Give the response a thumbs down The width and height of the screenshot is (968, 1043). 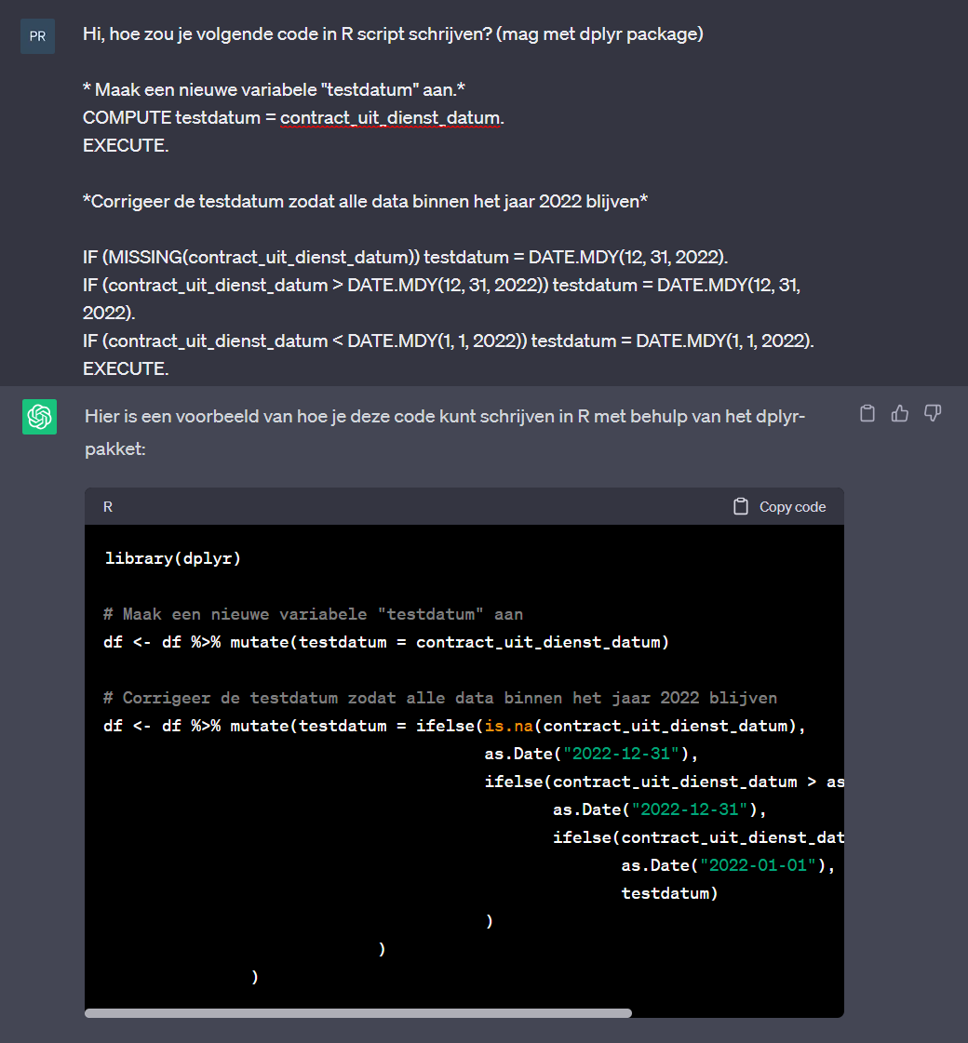[933, 413]
